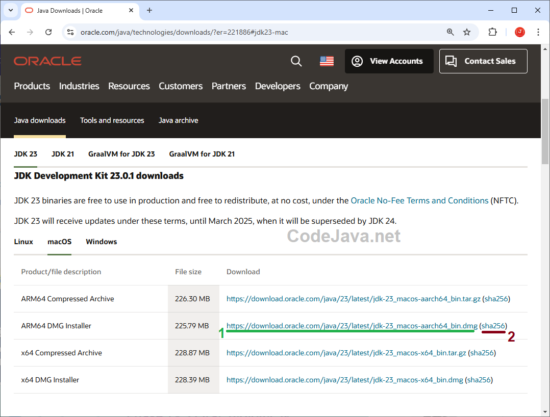Viewport: 550px width, 417px height.
Task: Open the Resources menu
Action: pos(129,86)
